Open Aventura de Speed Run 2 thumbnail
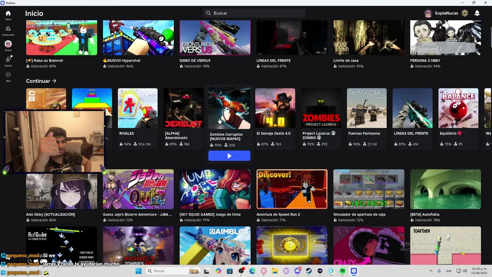The image size is (492, 277). point(292,189)
